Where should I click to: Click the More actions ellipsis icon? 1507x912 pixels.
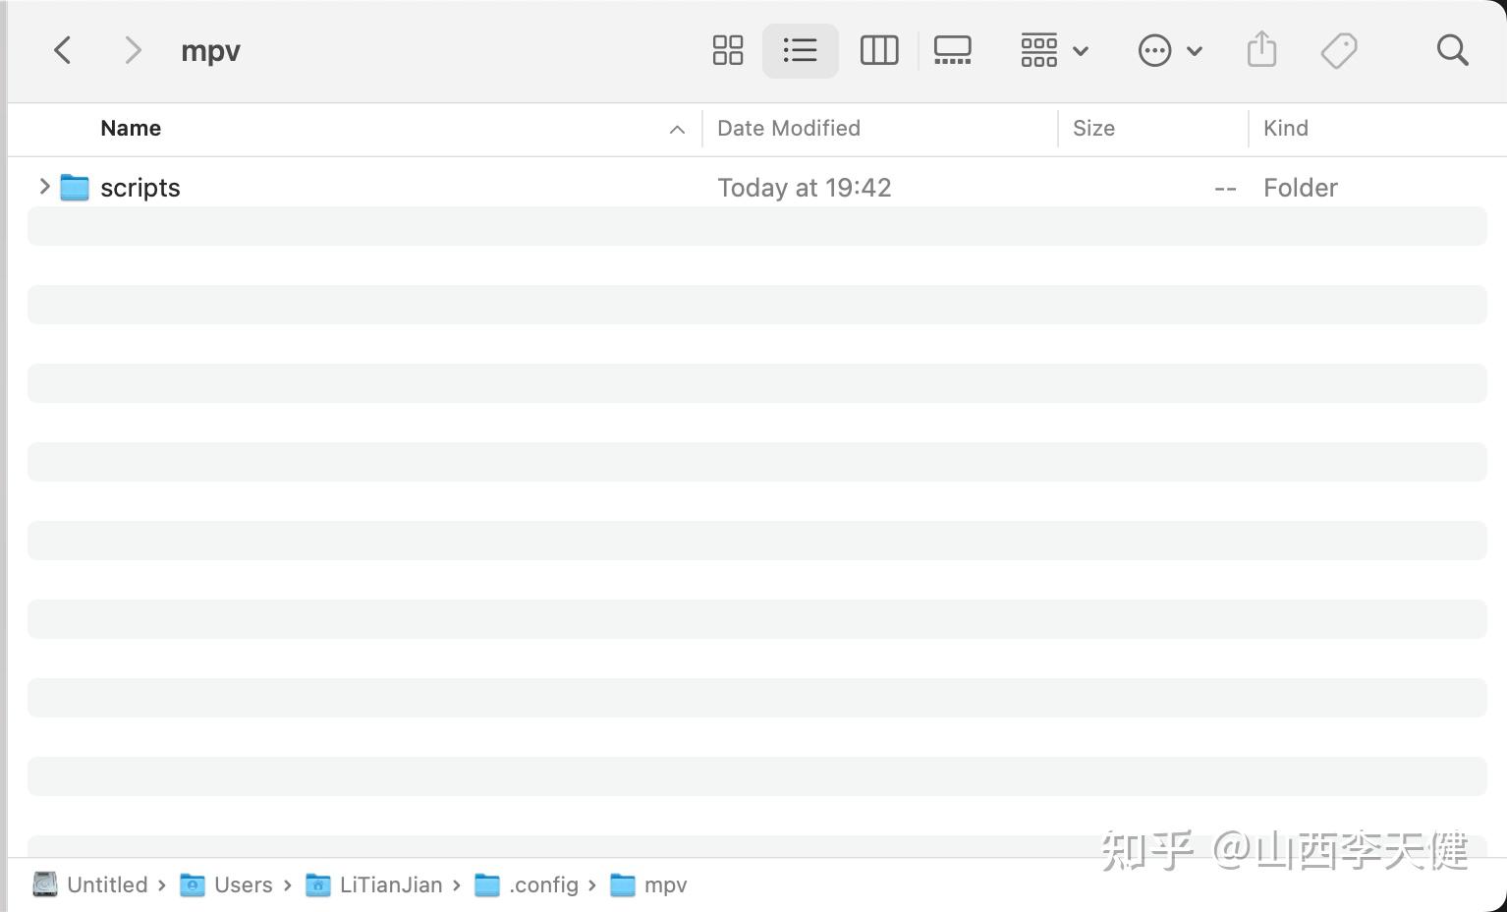pyautogui.click(x=1155, y=50)
